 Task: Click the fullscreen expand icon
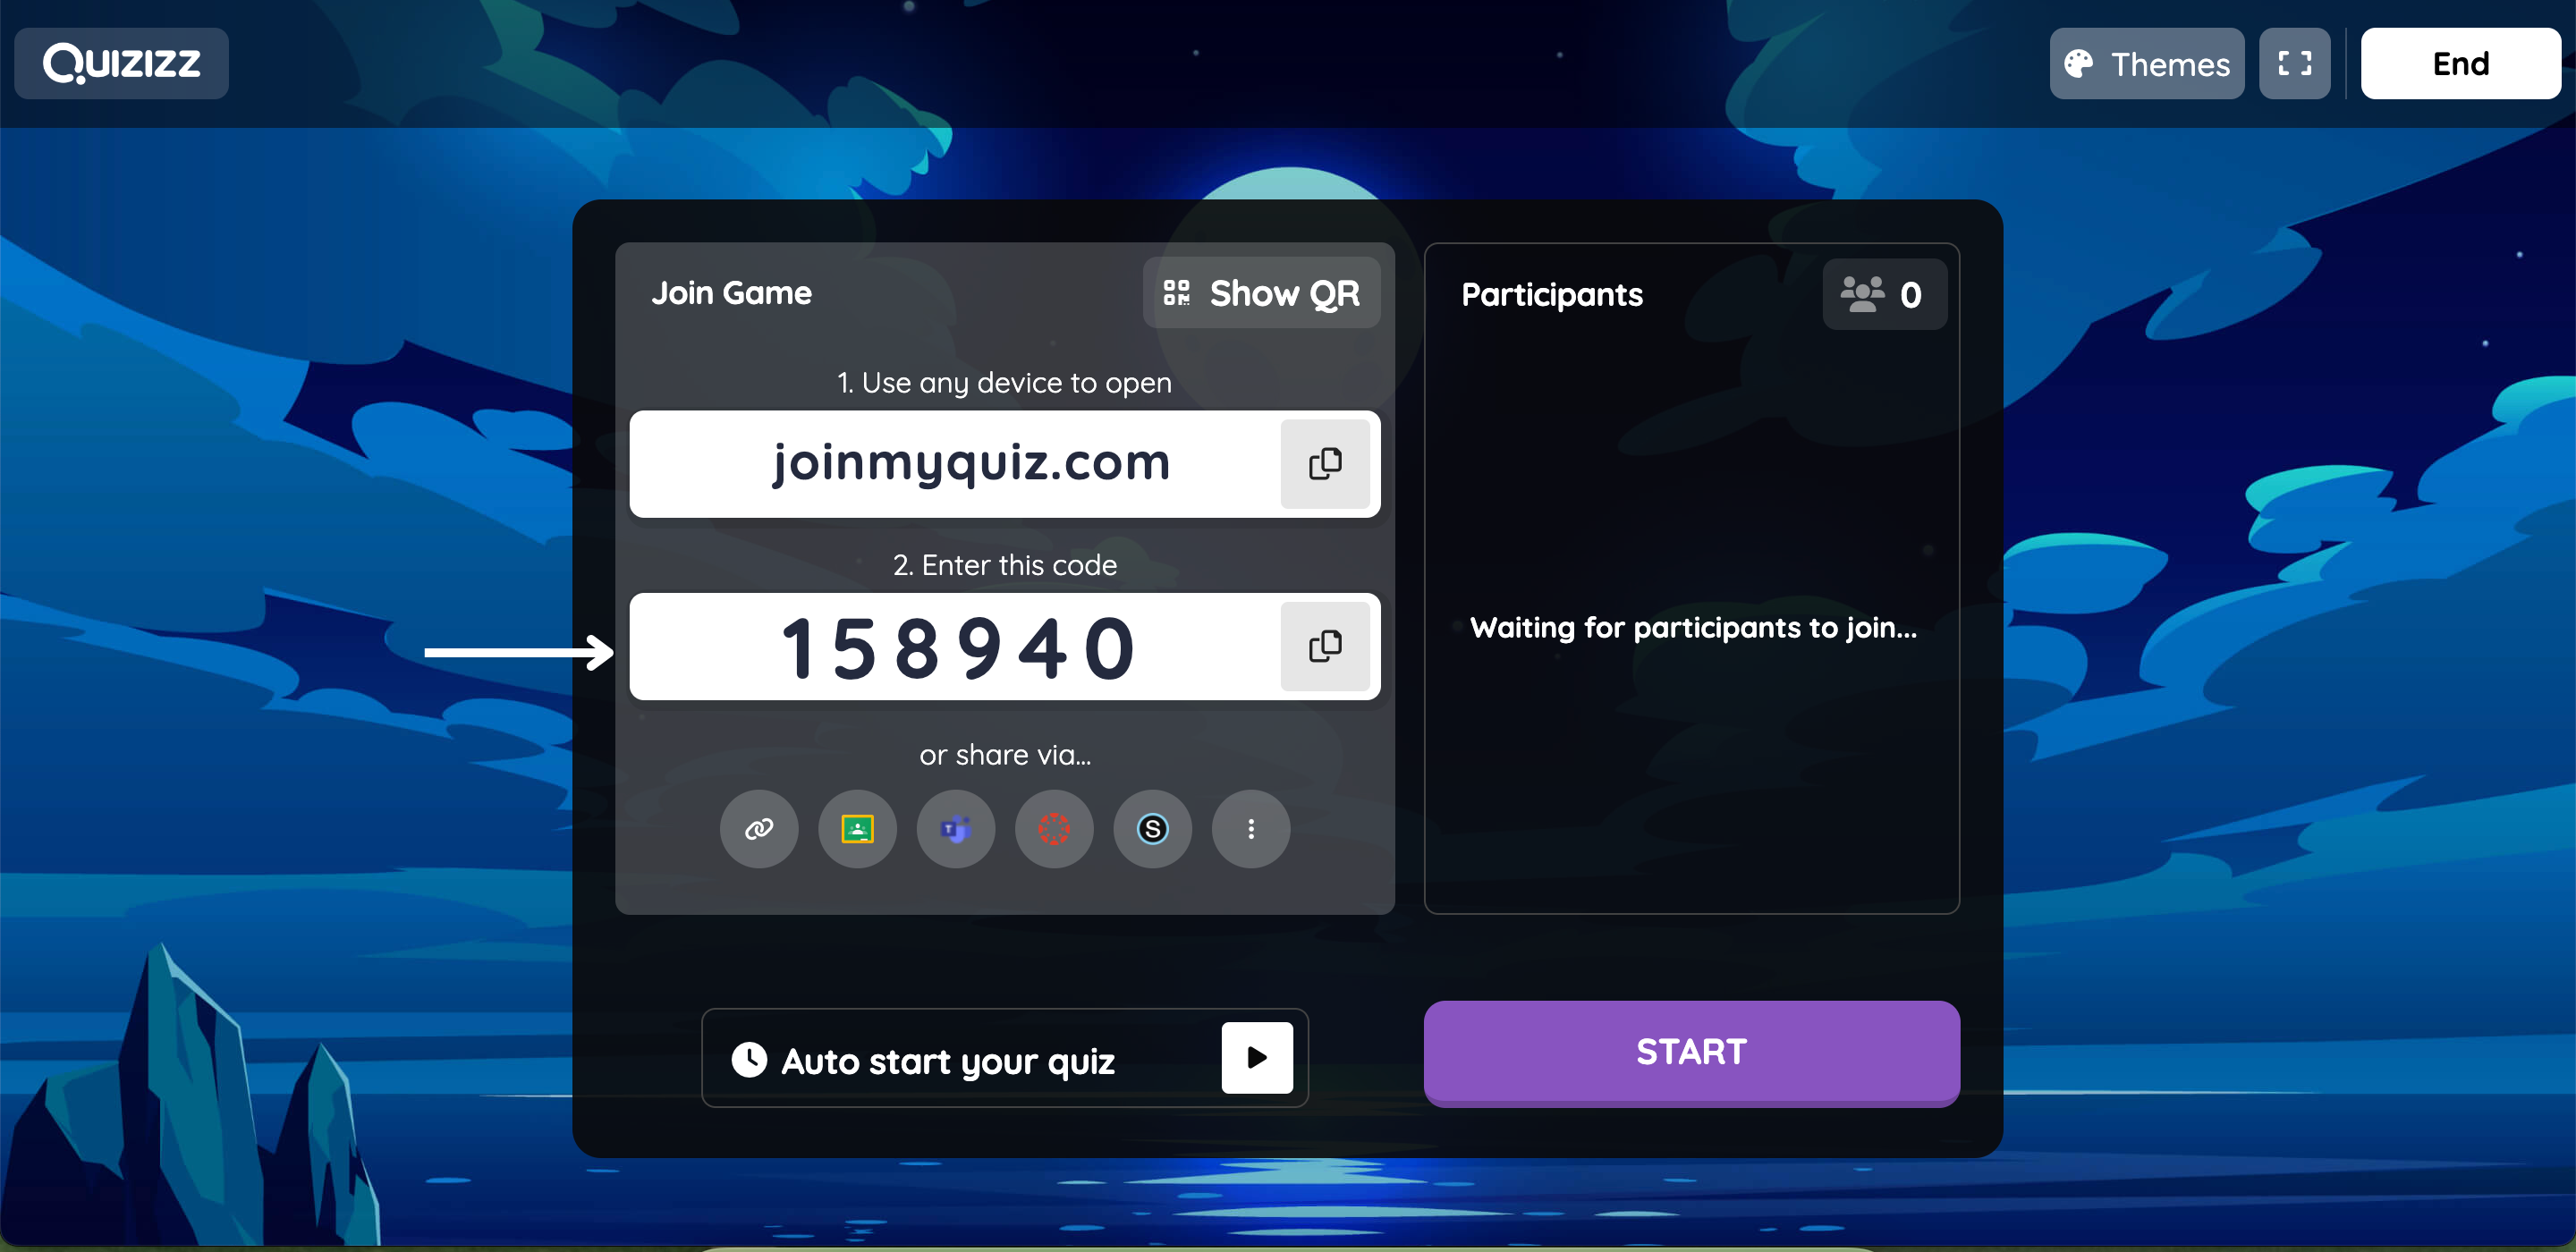pyautogui.click(x=2293, y=63)
